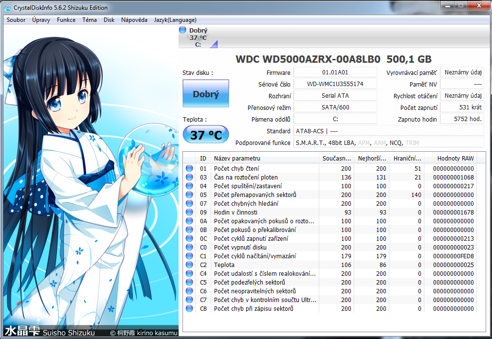The height and width of the screenshot is (339, 492).
Task: Click the Standard field ATA8-ACS
Action: click(389, 131)
